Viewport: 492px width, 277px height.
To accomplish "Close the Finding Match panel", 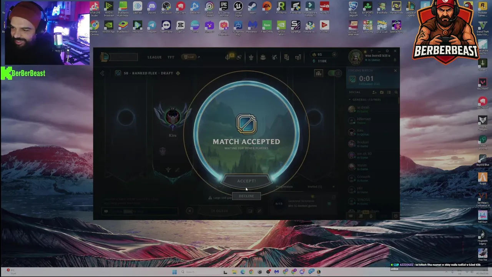I will [x=395, y=70].
